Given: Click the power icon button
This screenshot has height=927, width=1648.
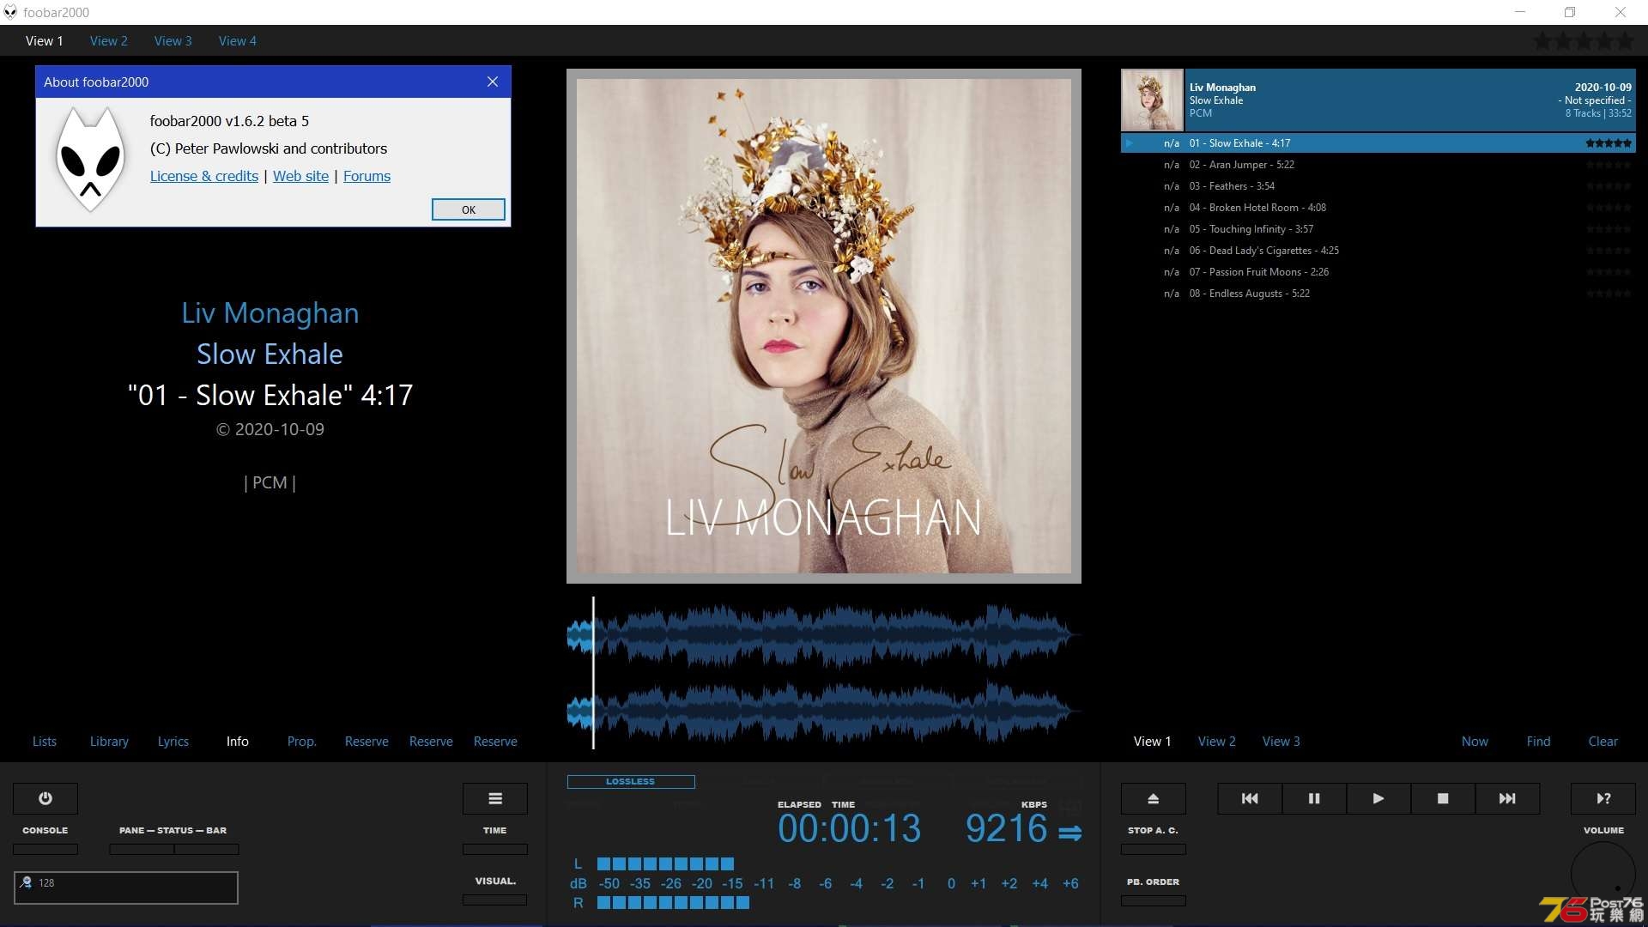Looking at the screenshot, I should coord(45,798).
